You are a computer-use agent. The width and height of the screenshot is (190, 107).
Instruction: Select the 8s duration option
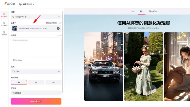[x=53, y=82]
